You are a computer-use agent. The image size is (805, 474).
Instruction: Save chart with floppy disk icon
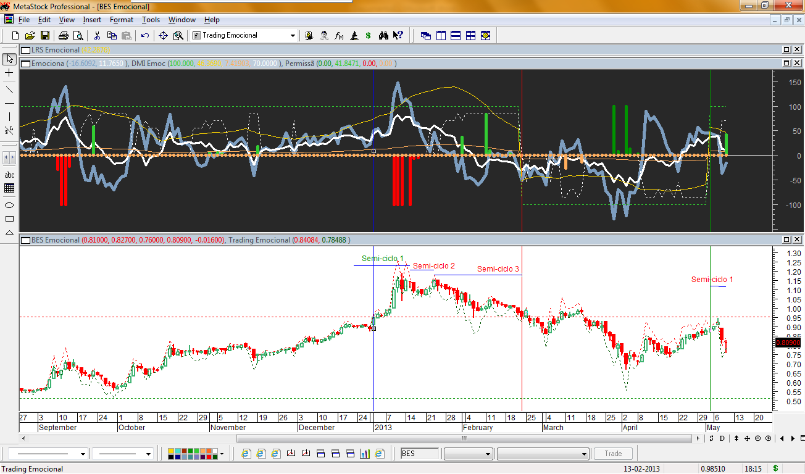pyautogui.click(x=44, y=36)
